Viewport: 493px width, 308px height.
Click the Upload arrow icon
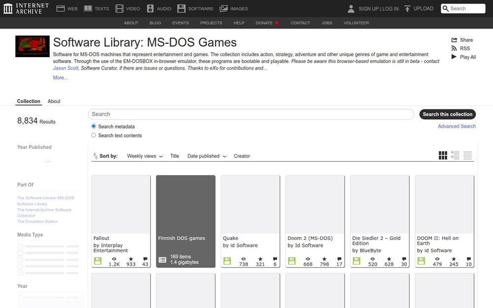407,8
